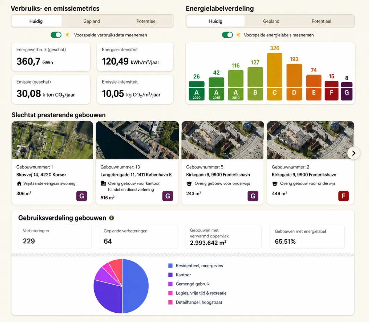Open aerial thumbnail of Gebouwnummer 2
Image resolution: width=369 pixels, height=322 pixels.
[310, 140]
